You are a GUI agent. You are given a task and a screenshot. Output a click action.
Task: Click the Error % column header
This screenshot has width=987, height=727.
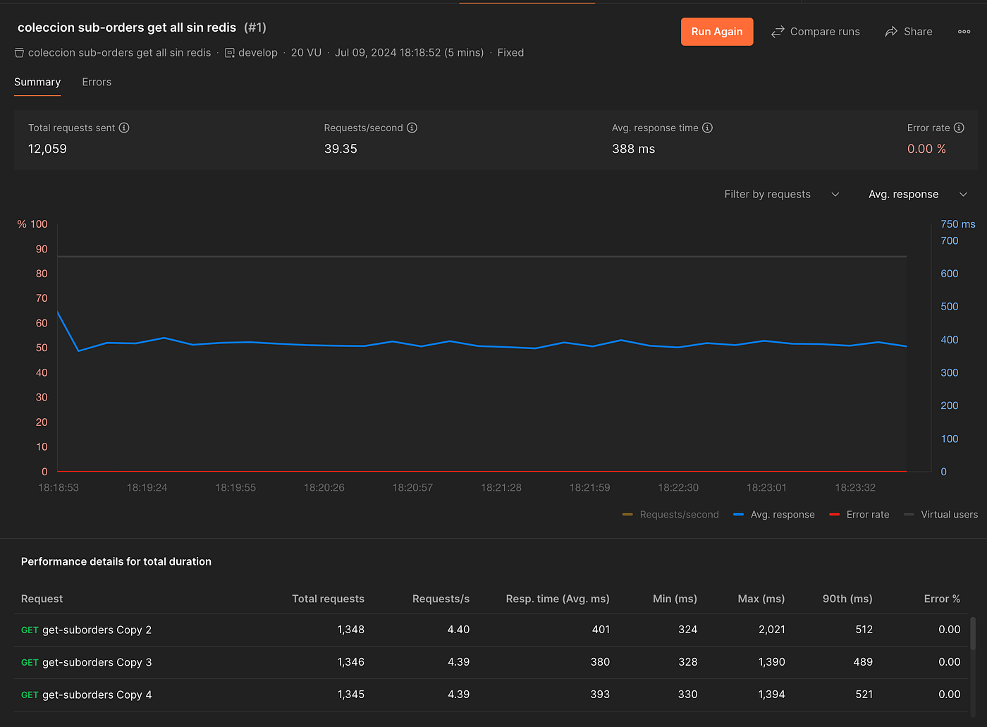[942, 599]
